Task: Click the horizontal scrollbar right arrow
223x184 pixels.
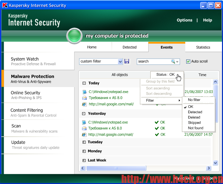Action: tap(209, 168)
